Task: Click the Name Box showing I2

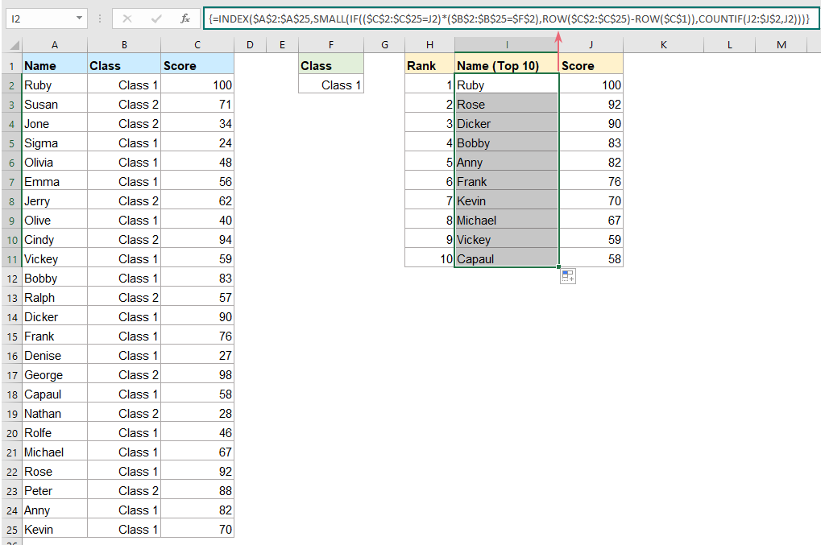Action: pyautogui.click(x=40, y=18)
